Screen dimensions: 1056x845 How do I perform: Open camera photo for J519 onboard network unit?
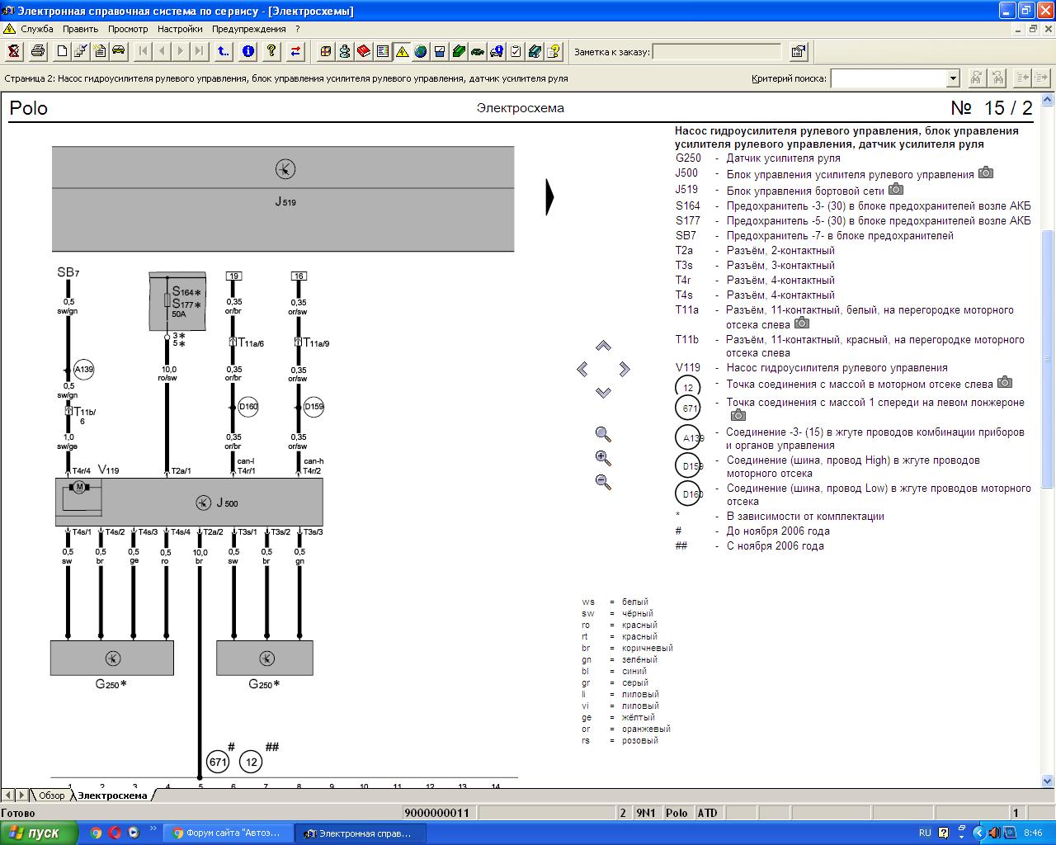(x=896, y=189)
